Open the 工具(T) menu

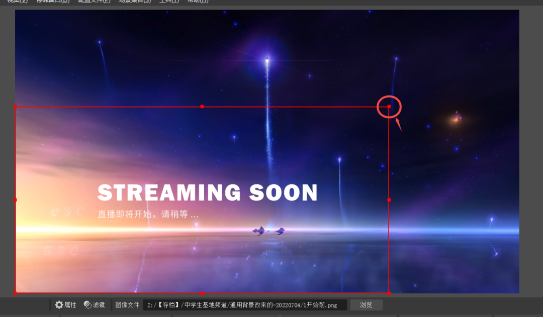tap(168, 2)
